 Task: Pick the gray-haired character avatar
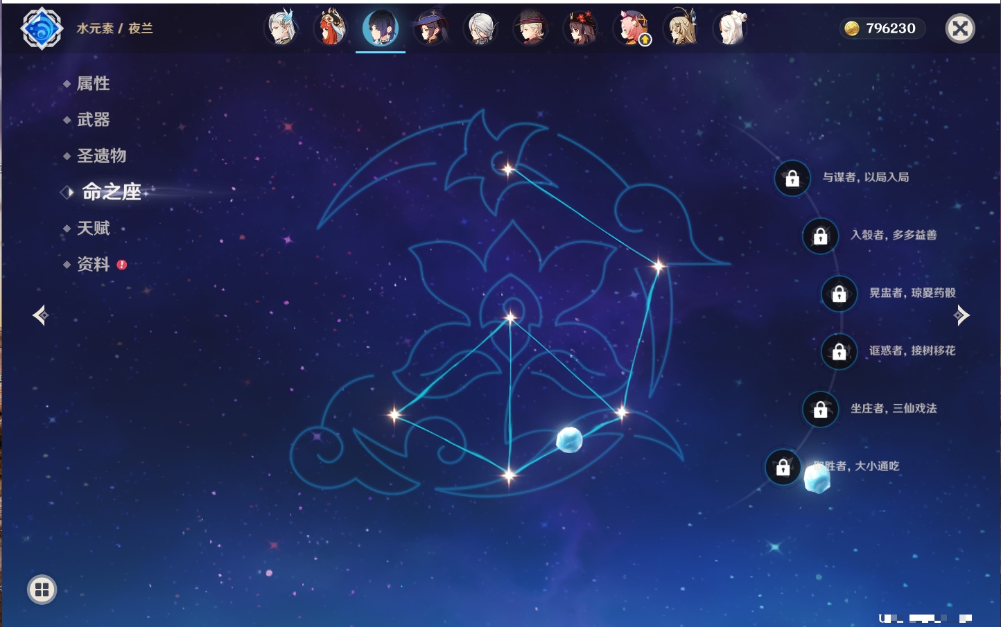click(480, 28)
